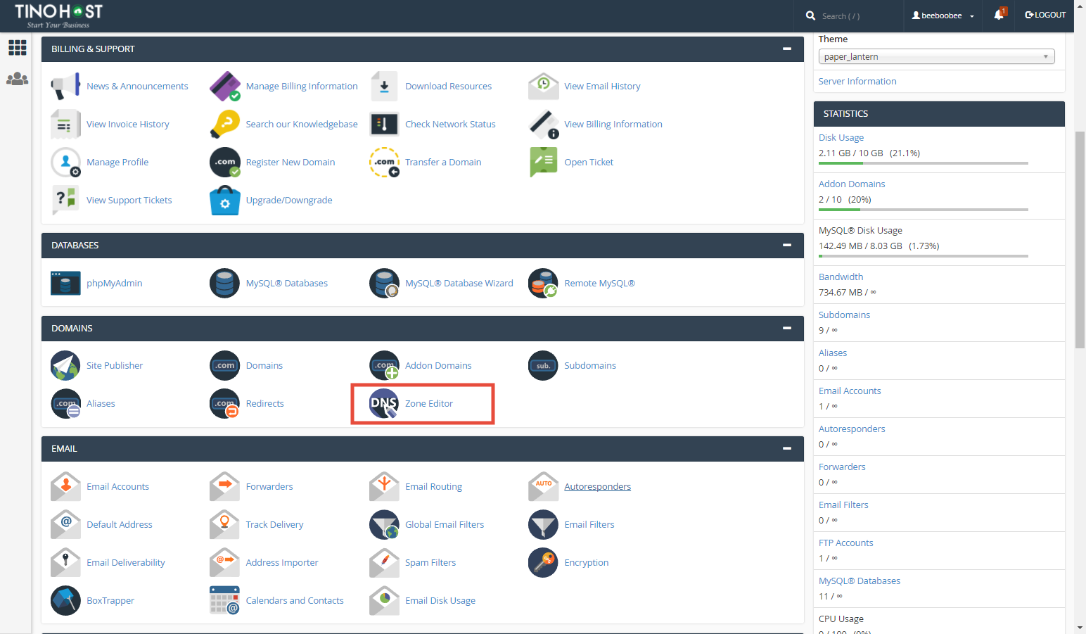
Task: Click the Disk Usage progress bar
Action: pyautogui.click(x=923, y=163)
